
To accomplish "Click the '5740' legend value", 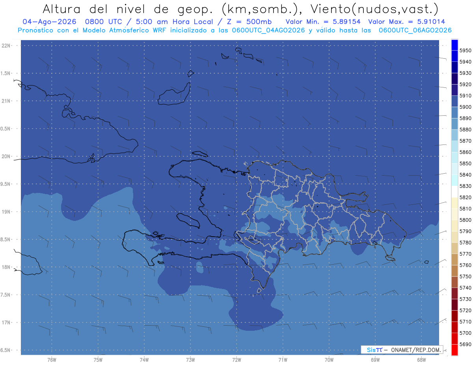I will (465, 288).
